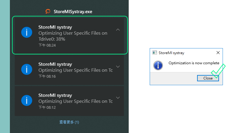
Task: Close the StoreMI systray dialog window
Action: (x=218, y=53)
